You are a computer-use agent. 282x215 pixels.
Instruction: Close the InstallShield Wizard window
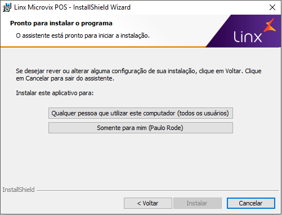click(272, 7)
